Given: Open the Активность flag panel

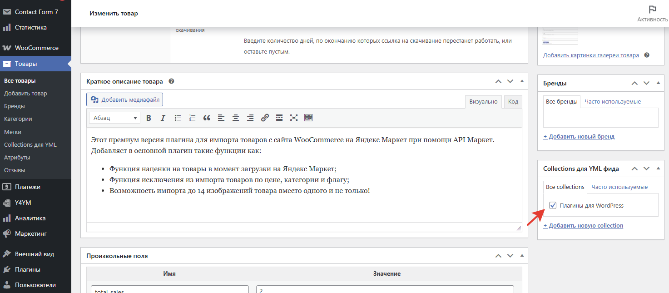Looking at the screenshot, I should [x=652, y=13].
